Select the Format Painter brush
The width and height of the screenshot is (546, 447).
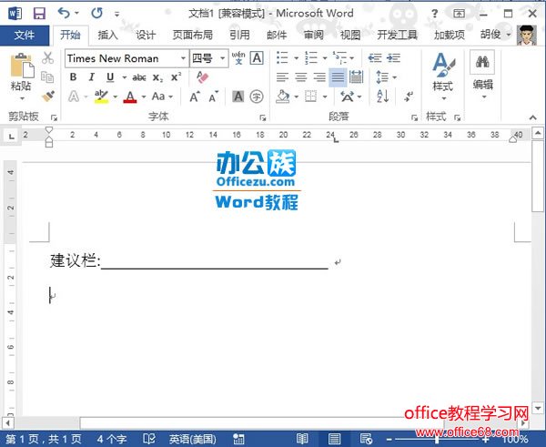coord(48,96)
